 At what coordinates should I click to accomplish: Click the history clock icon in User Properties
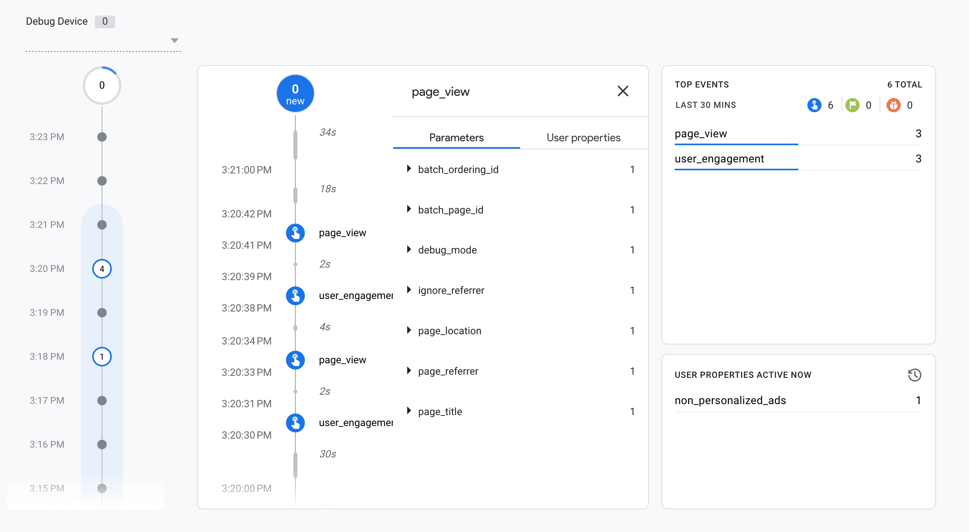pyautogui.click(x=914, y=375)
